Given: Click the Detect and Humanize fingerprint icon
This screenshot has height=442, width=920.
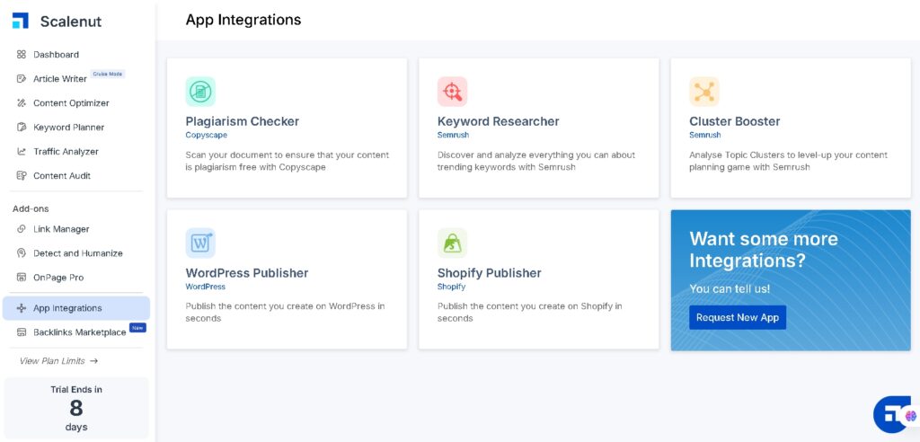Looking at the screenshot, I should pyautogui.click(x=22, y=253).
